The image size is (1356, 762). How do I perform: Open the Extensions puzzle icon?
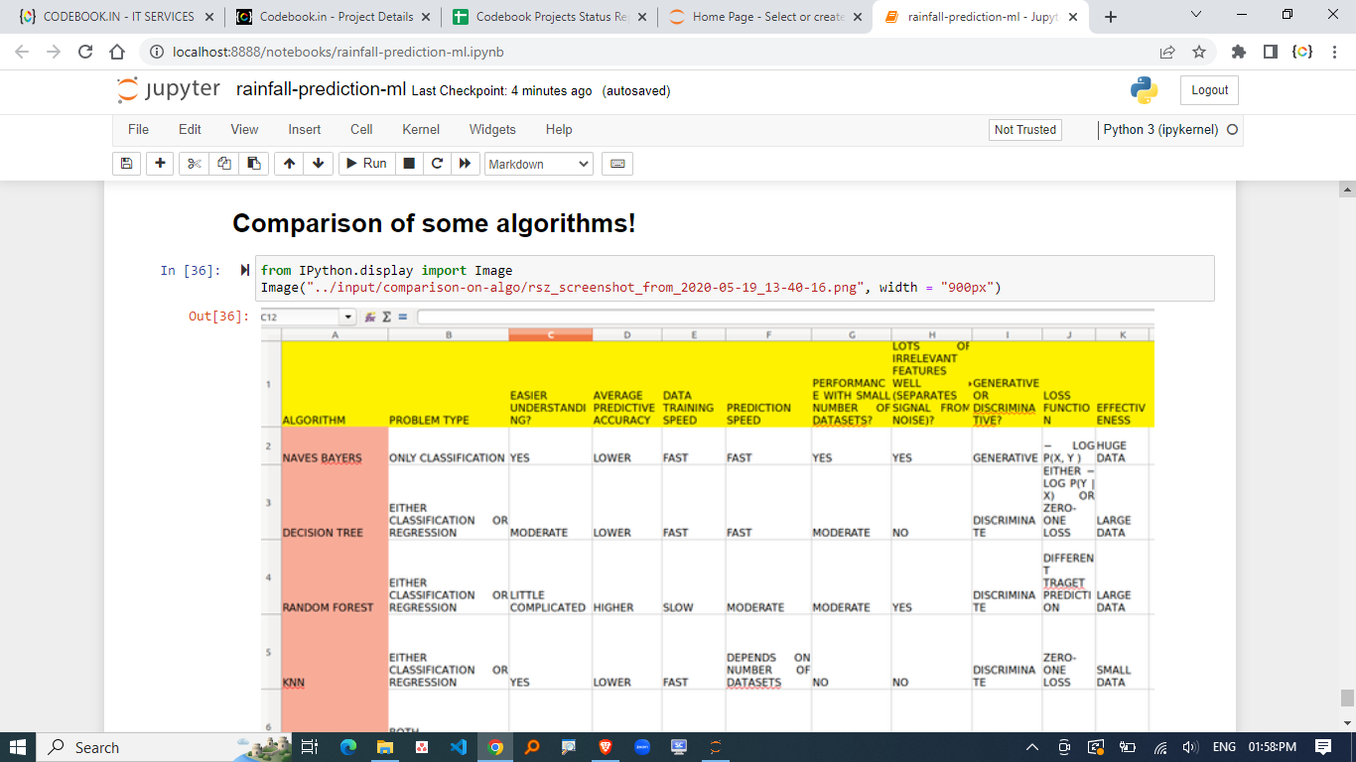click(1238, 52)
